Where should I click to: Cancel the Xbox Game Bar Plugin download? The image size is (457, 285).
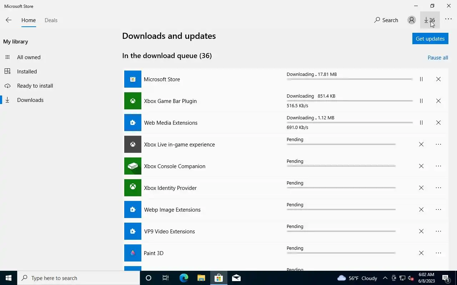tap(438, 101)
